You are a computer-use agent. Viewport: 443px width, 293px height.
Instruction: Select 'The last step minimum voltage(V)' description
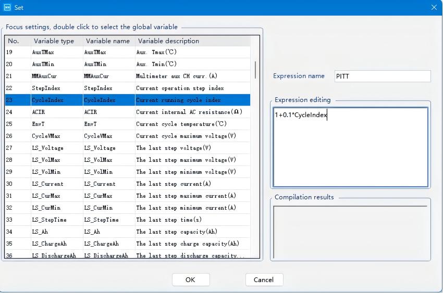[x=193, y=172]
